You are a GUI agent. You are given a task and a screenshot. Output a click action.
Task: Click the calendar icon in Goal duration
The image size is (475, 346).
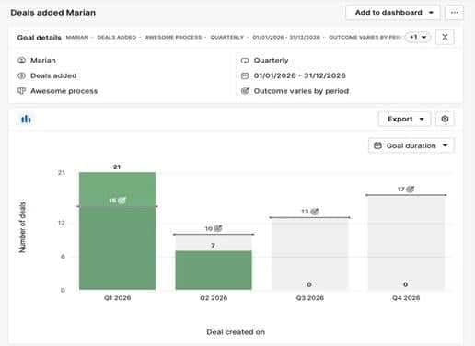pyautogui.click(x=377, y=145)
